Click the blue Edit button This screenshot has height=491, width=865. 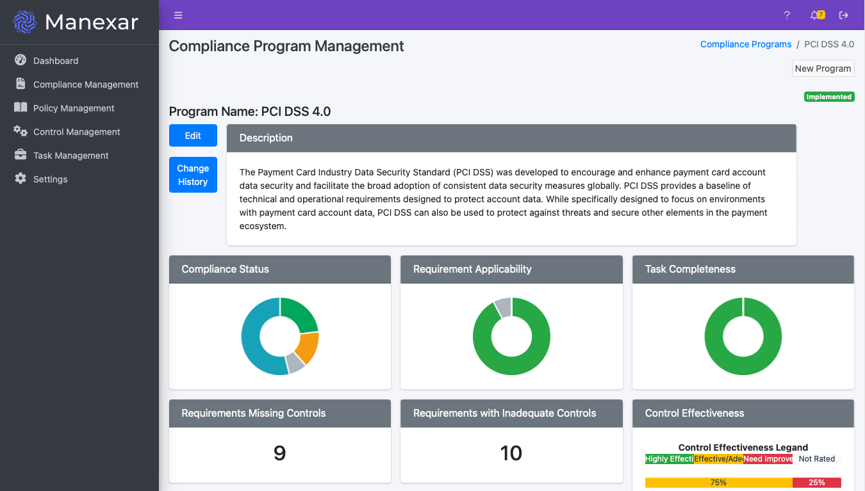(x=193, y=136)
